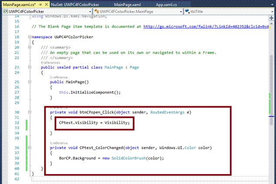
Task: Click the class icon beside UWPC4FColorPicker.MainPage
Action: coord(96,11)
